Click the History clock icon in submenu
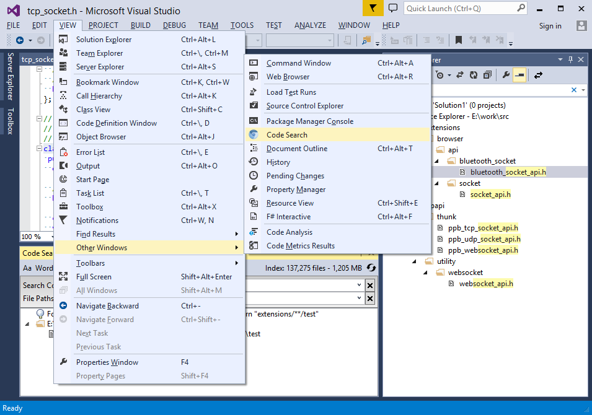This screenshot has width=592, height=415. point(254,162)
